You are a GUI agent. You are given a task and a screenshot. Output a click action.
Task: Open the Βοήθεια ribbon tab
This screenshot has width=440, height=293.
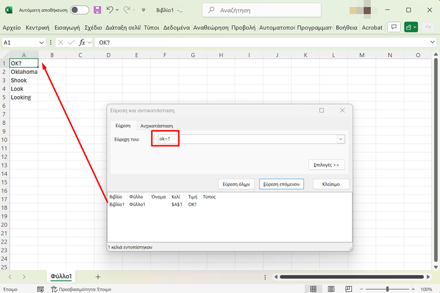click(347, 28)
